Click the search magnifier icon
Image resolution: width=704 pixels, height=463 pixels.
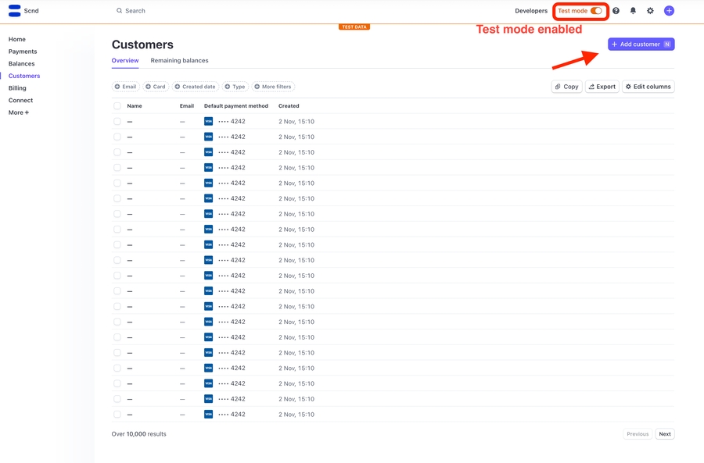coord(119,11)
